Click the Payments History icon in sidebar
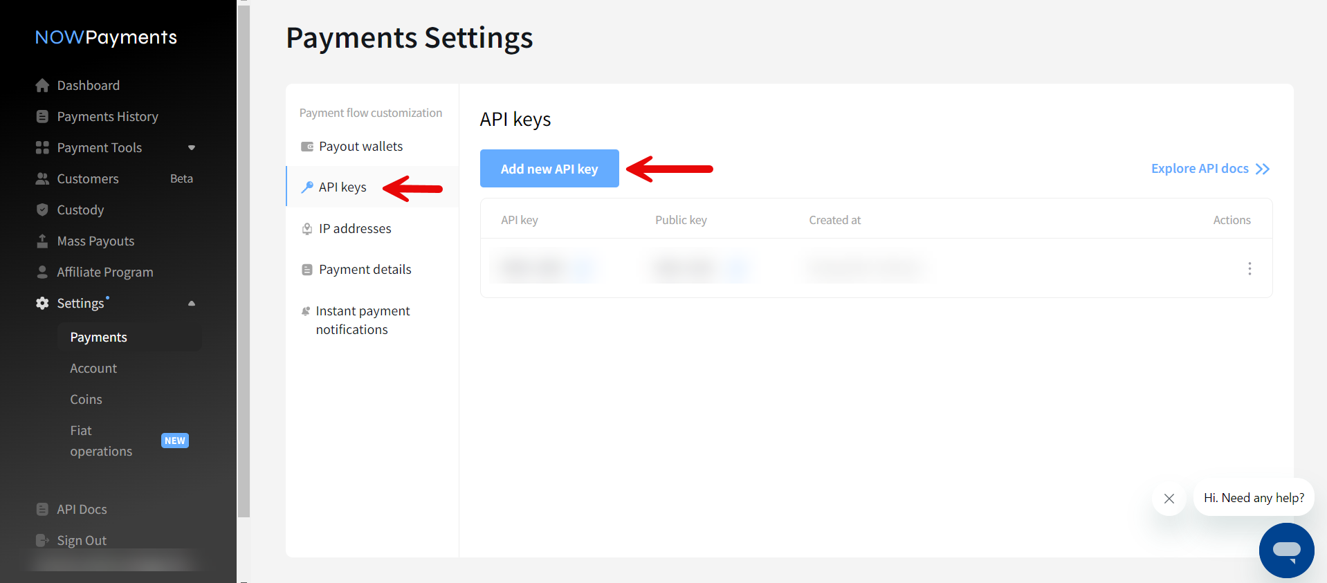This screenshot has width=1327, height=583. [42, 116]
